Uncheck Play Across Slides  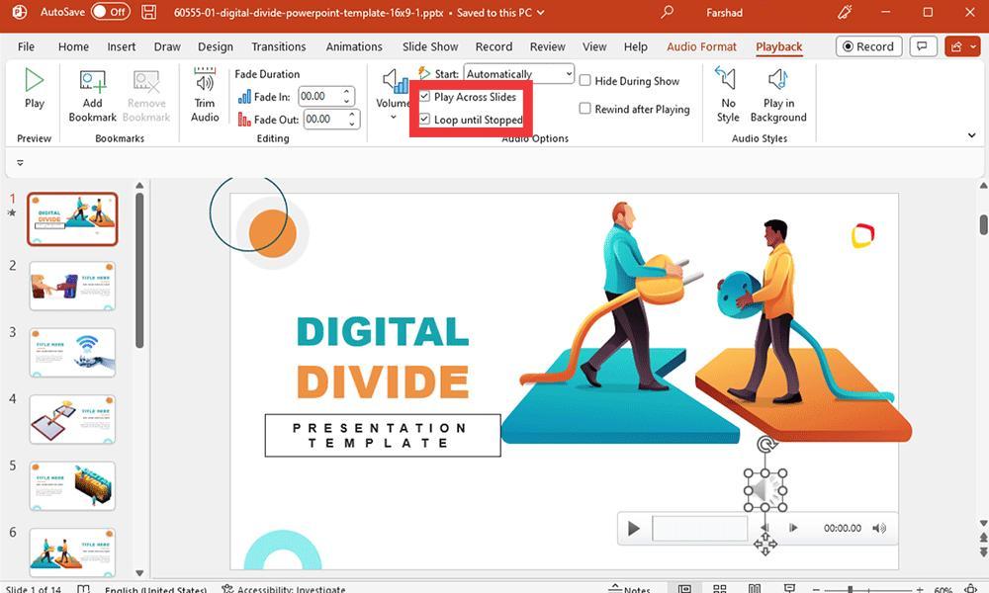pyautogui.click(x=425, y=97)
